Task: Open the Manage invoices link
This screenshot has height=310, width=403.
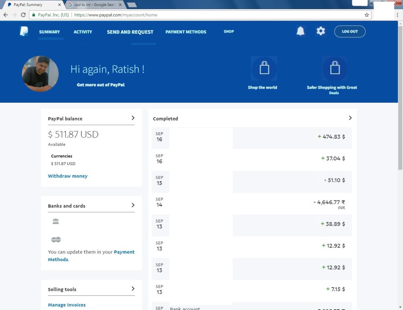Action: [67, 305]
